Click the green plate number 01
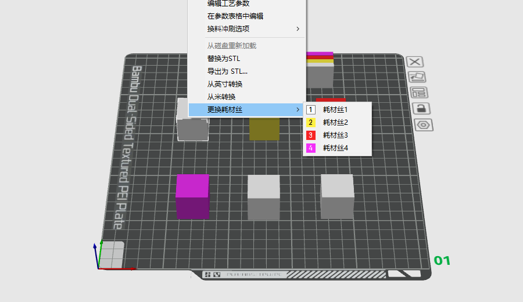Image resolution: width=523 pixels, height=302 pixels. point(442,260)
